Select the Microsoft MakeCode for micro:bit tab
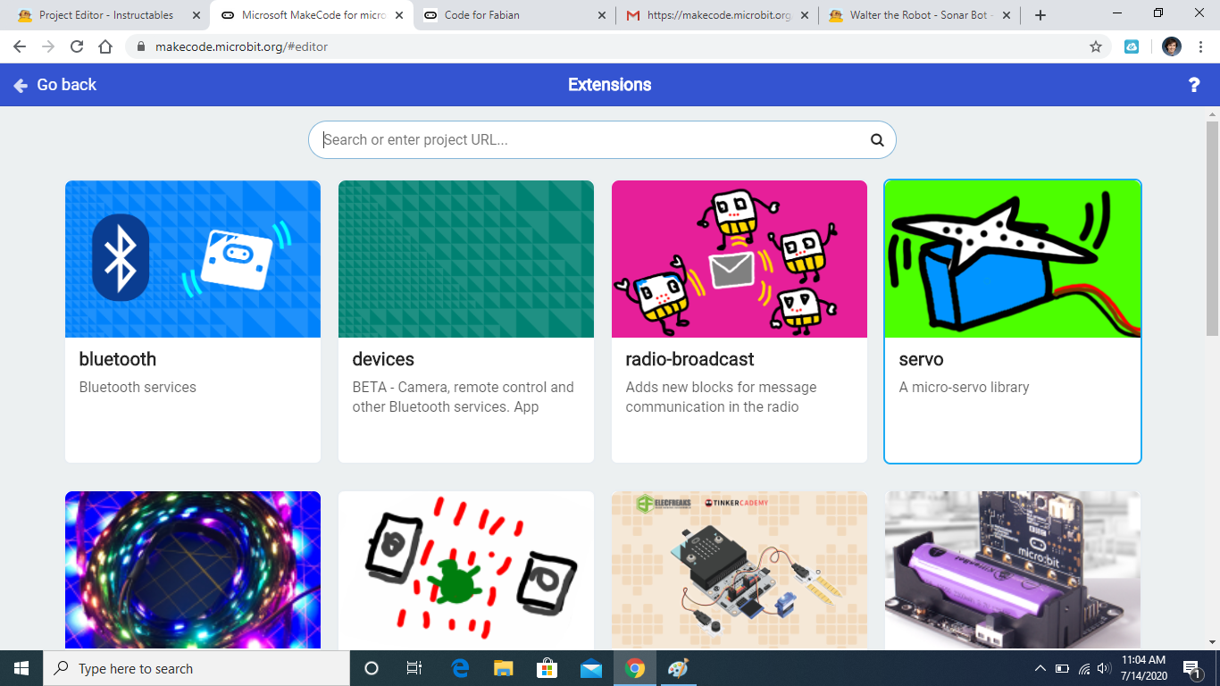This screenshot has height=686, width=1220. 312,15
